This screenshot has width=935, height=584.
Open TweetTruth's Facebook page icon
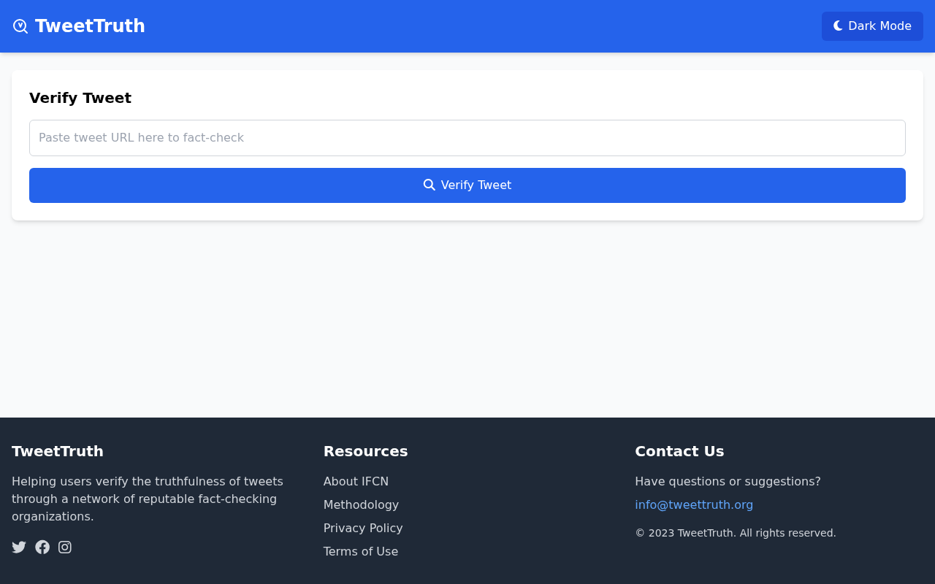(42, 546)
